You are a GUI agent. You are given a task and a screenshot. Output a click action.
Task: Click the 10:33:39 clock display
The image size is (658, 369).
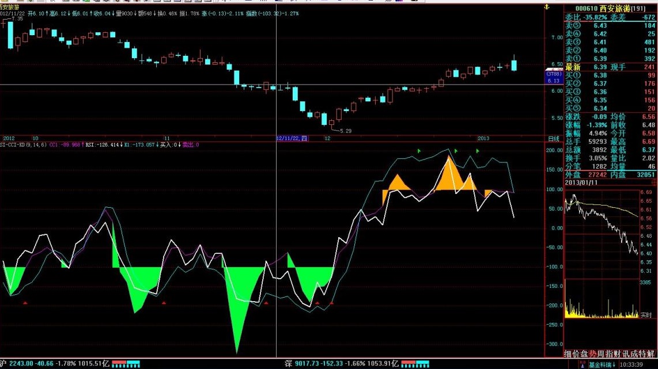(x=631, y=365)
